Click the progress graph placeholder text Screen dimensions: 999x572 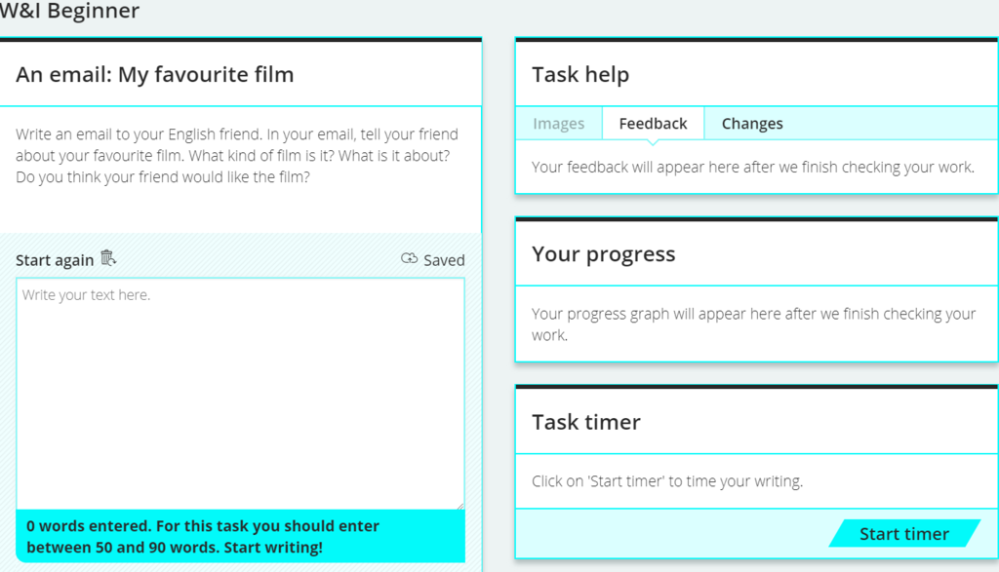[754, 324]
